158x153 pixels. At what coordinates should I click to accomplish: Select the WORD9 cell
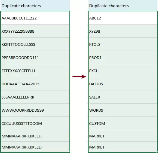[x=123, y=110]
